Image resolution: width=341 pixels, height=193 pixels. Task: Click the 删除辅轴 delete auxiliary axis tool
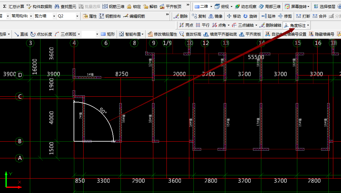[270, 25]
